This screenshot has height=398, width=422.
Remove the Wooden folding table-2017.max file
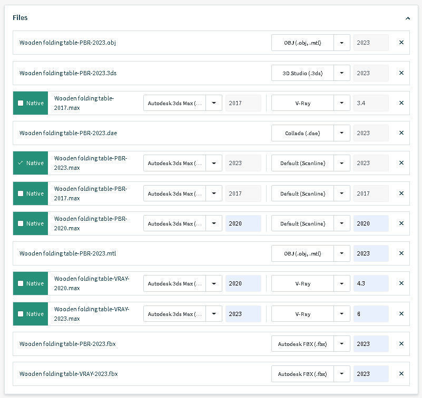pyautogui.click(x=401, y=103)
